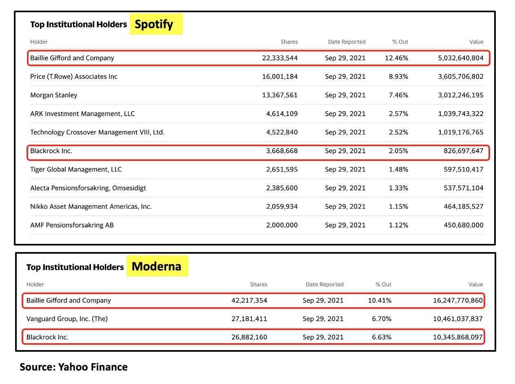Select Baillie Gifford and Company in Spotify table
This screenshot has width=515, height=384.
[x=72, y=58]
